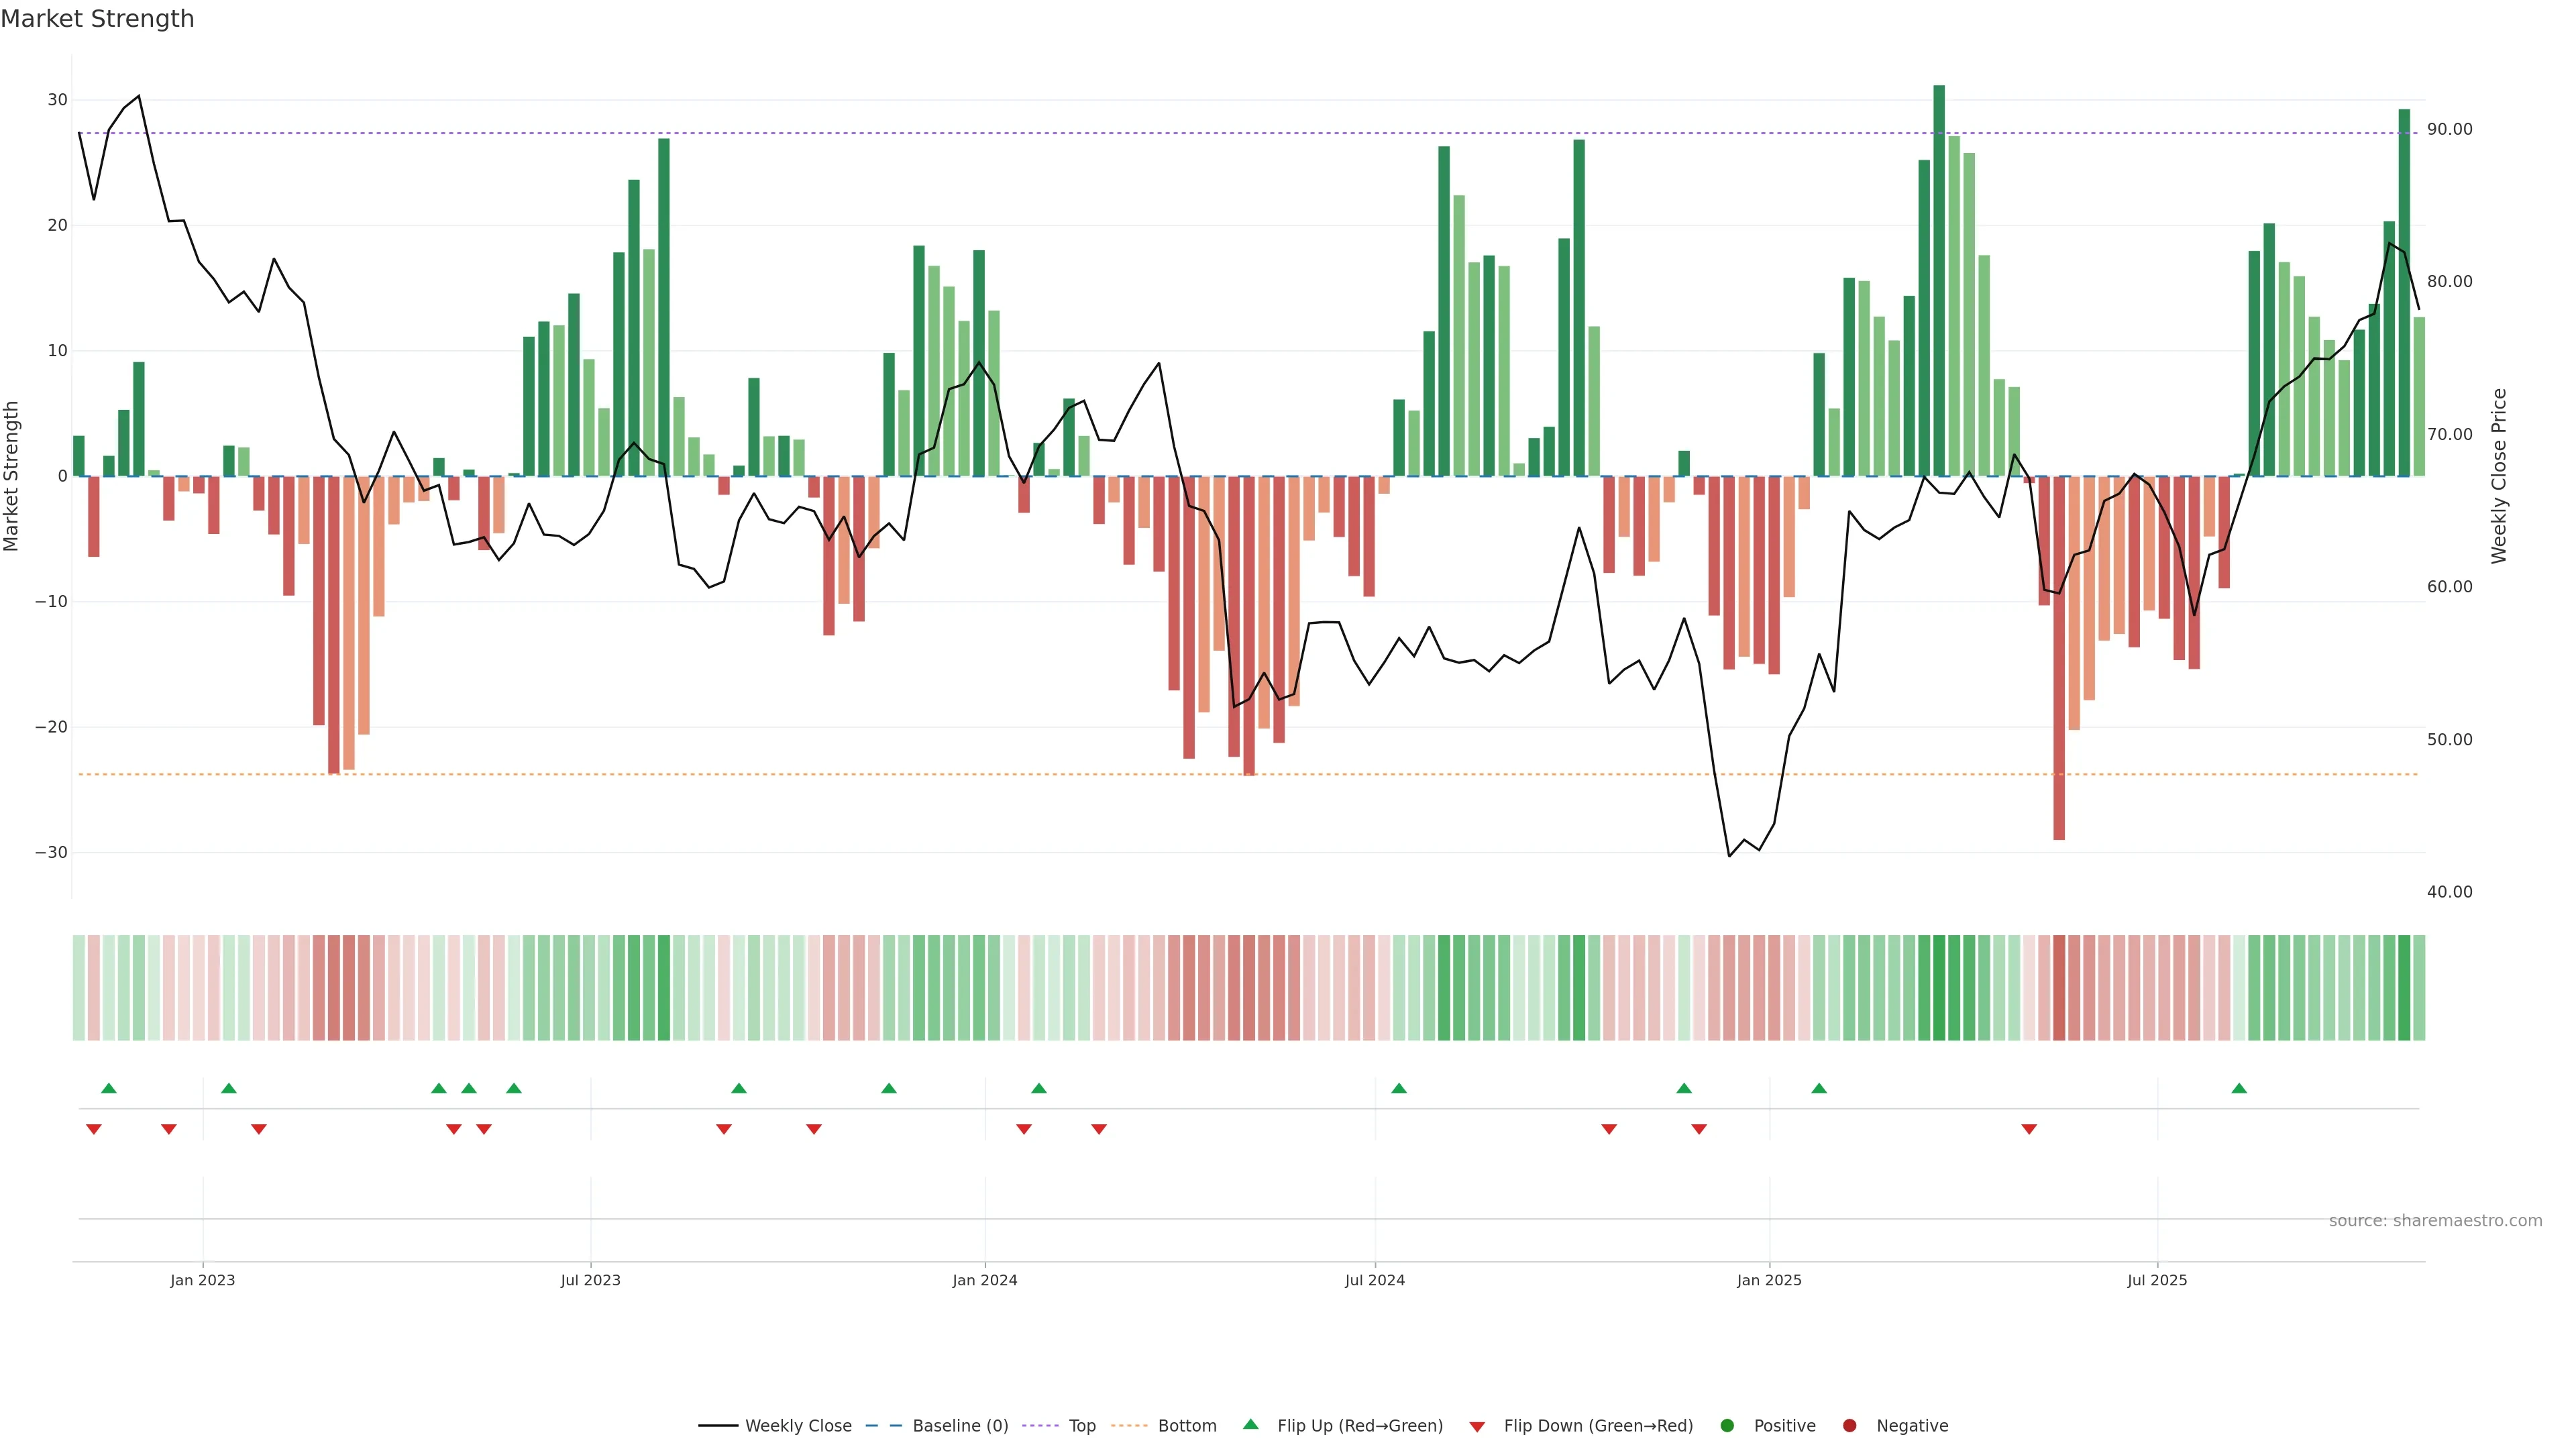Click the Negative red circle legend icon
This screenshot has width=2576, height=1449.
1849,1426
